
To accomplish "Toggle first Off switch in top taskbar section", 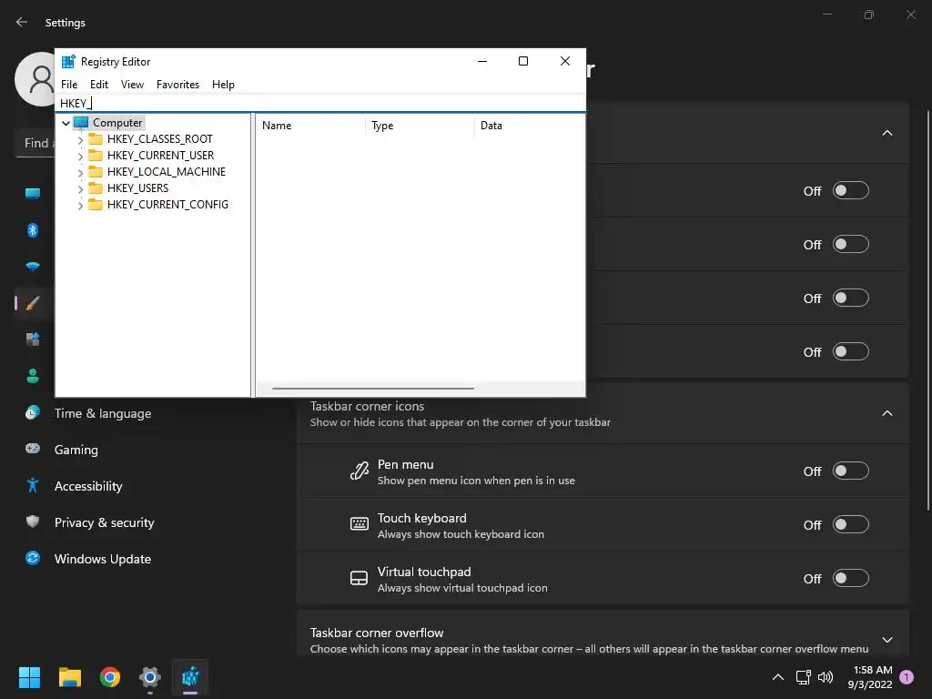I will click(x=850, y=190).
